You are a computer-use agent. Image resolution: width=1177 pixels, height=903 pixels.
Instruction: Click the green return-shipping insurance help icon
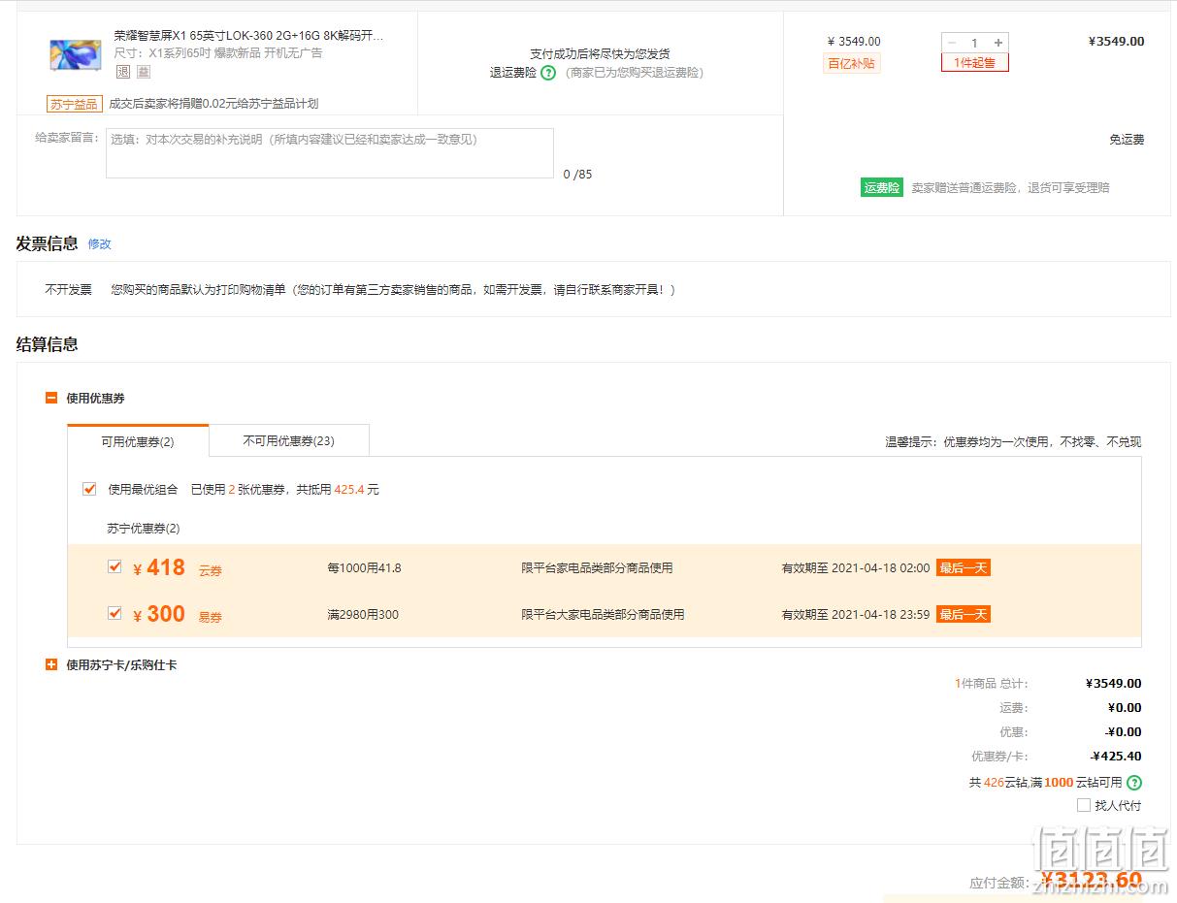click(x=548, y=73)
